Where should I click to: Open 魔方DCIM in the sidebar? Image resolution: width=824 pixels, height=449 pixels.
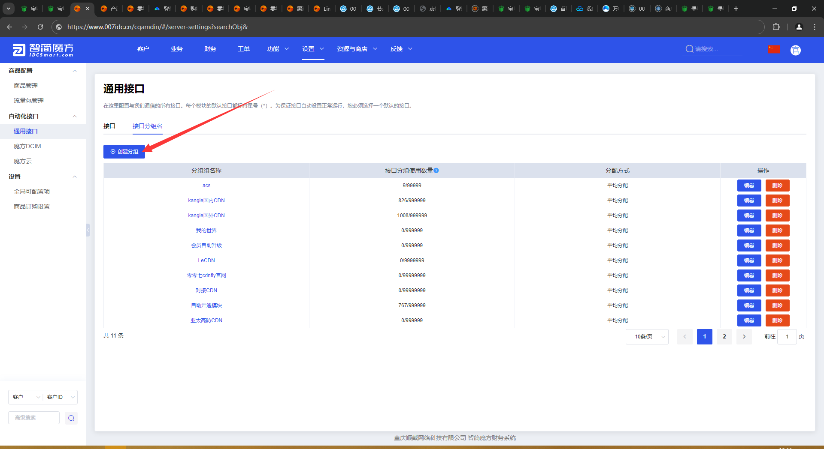(27, 146)
